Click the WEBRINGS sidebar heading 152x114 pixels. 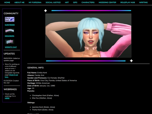[10, 89]
